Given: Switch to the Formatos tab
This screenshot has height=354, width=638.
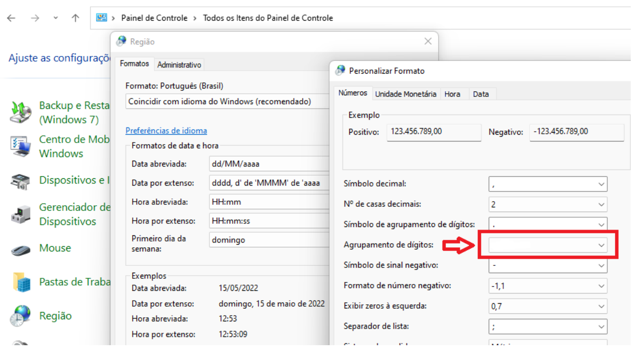Looking at the screenshot, I should pyautogui.click(x=134, y=64).
